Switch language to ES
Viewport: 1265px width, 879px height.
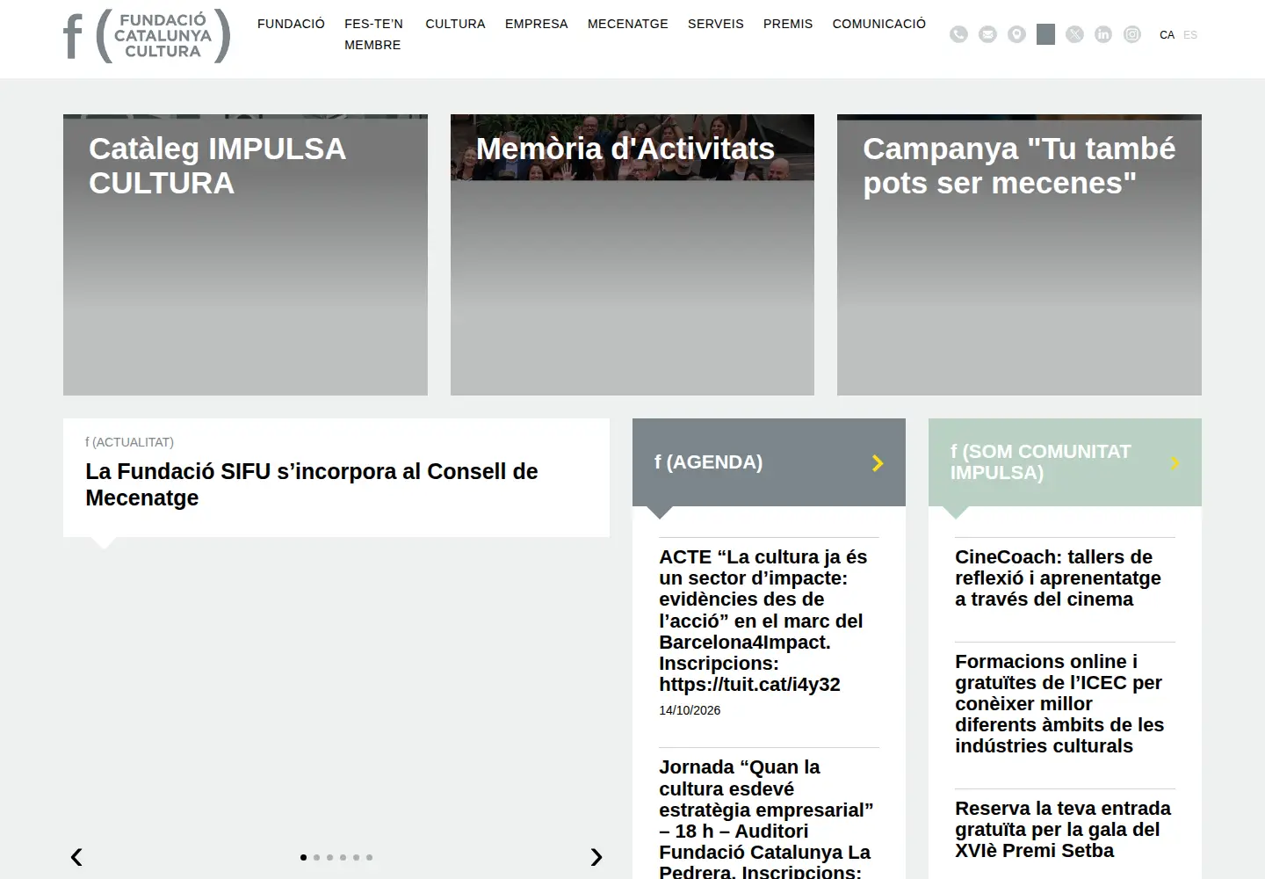(1190, 35)
